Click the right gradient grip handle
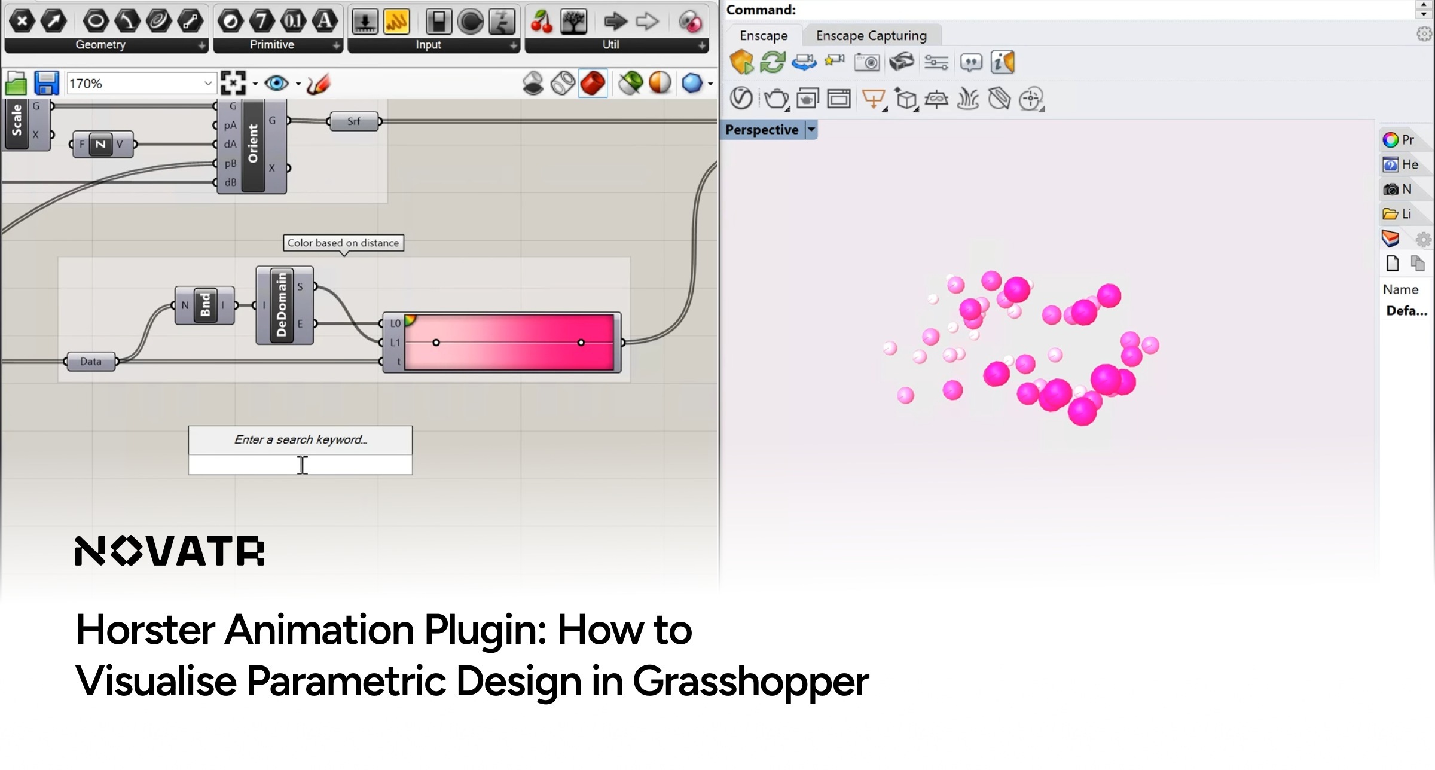 point(581,343)
